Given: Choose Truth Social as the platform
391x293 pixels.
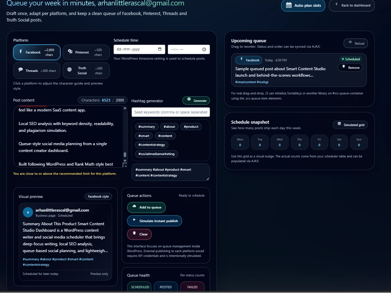Looking at the screenshot, I should 86,71.
